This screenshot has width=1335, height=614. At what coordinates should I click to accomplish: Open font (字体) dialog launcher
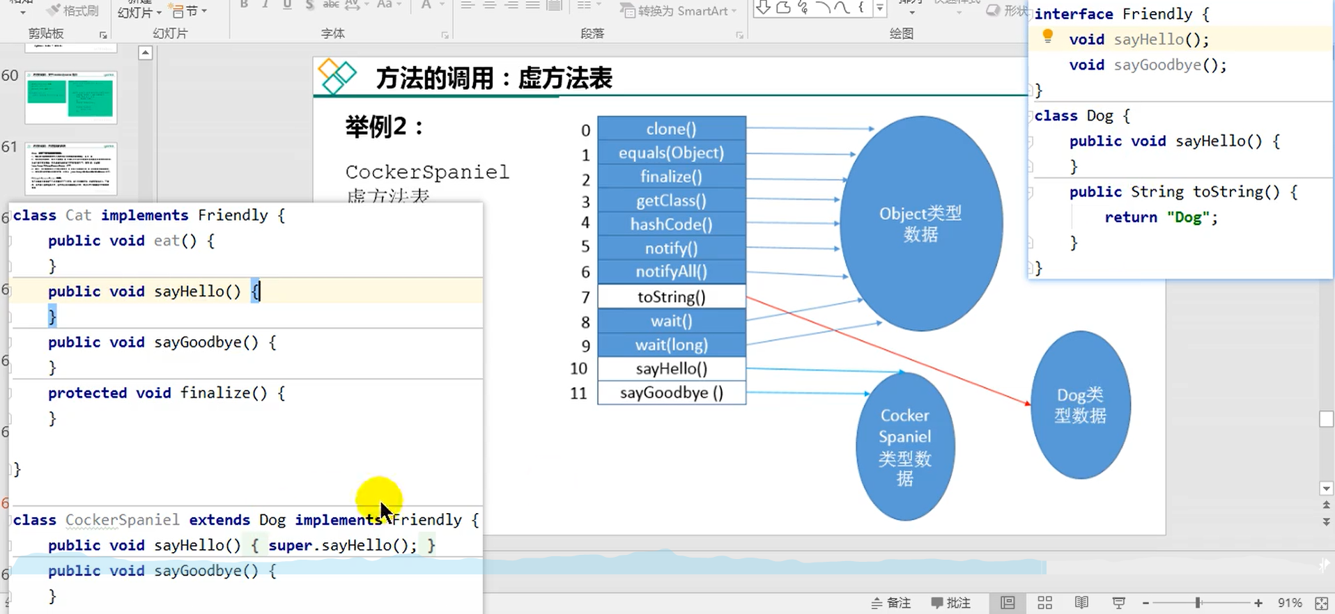click(x=445, y=35)
